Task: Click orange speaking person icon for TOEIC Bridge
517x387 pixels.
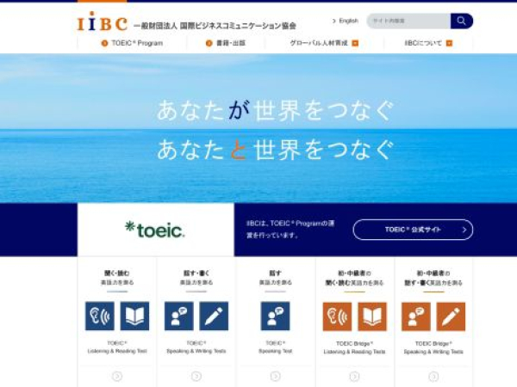Action: point(416,316)
